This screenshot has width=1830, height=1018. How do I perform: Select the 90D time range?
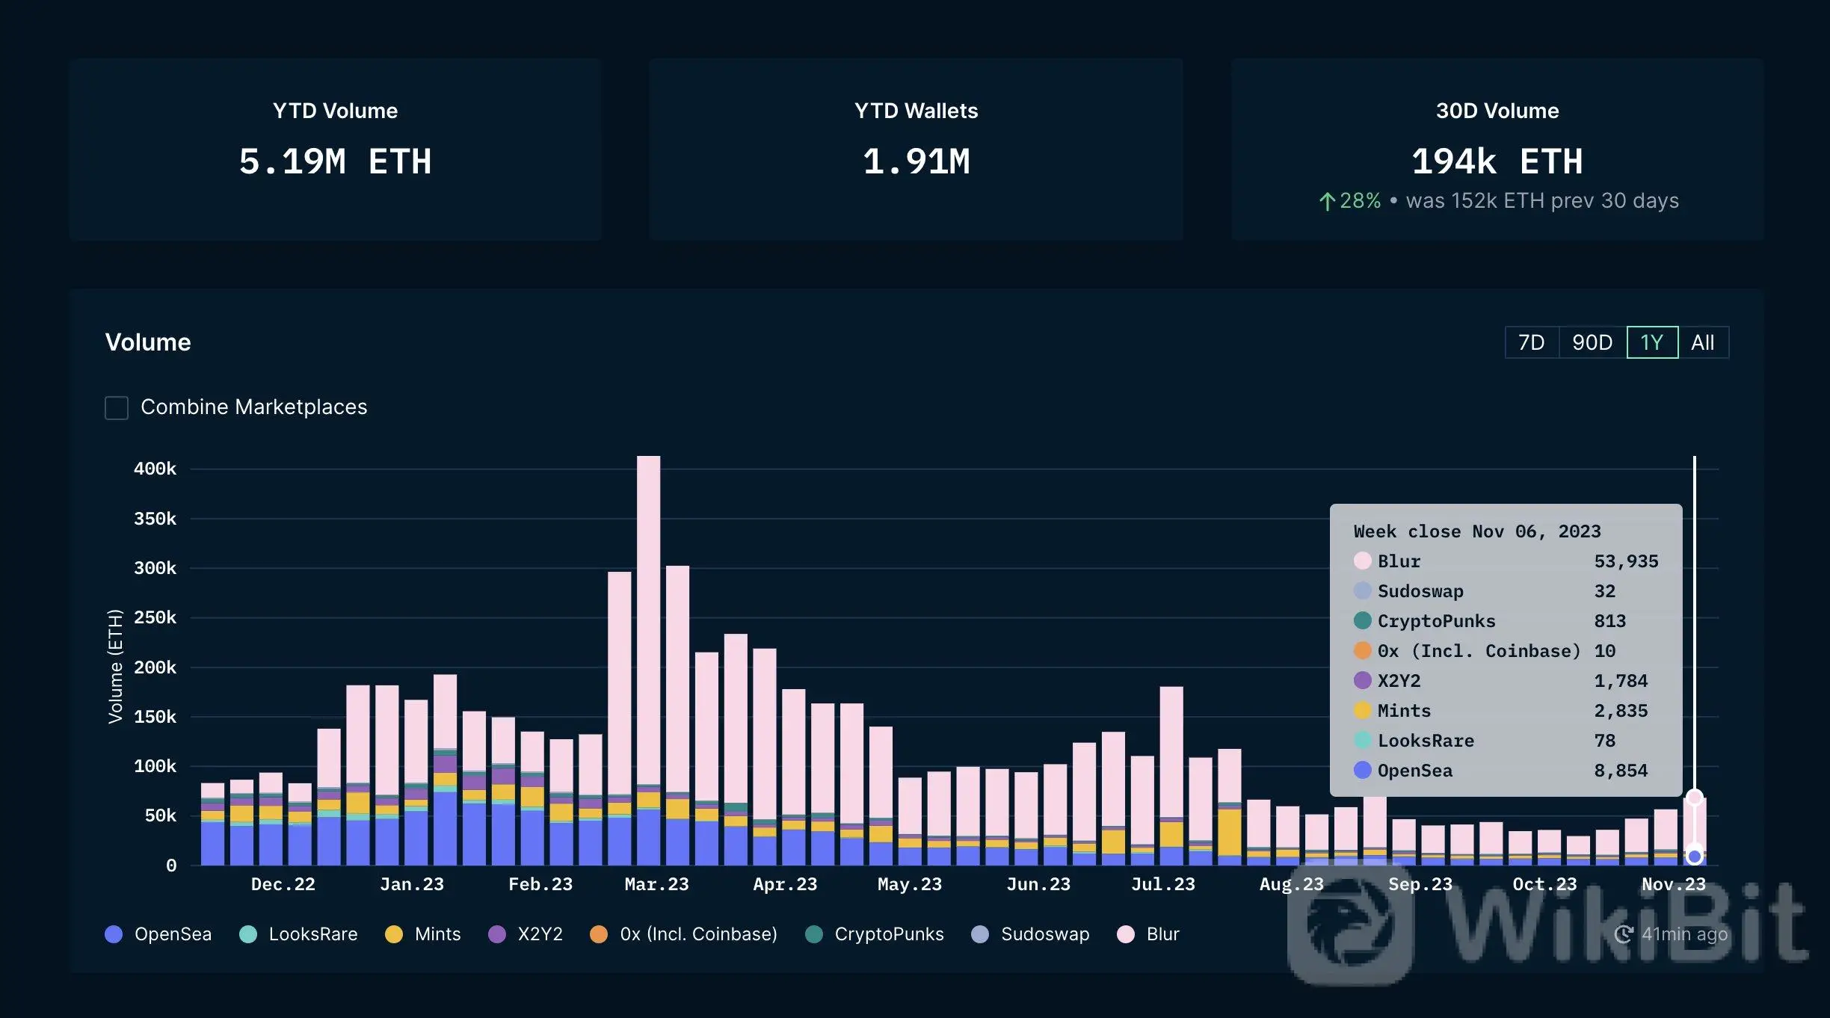(x=1592, y=342)
